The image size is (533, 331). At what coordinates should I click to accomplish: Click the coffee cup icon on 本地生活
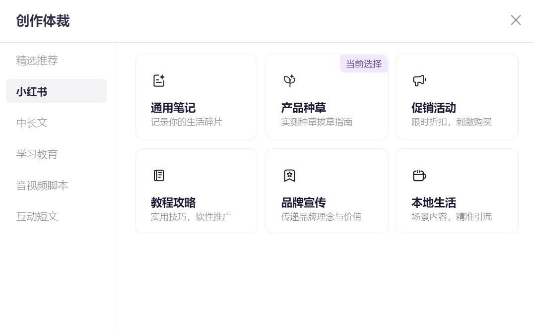coord(419,175)
